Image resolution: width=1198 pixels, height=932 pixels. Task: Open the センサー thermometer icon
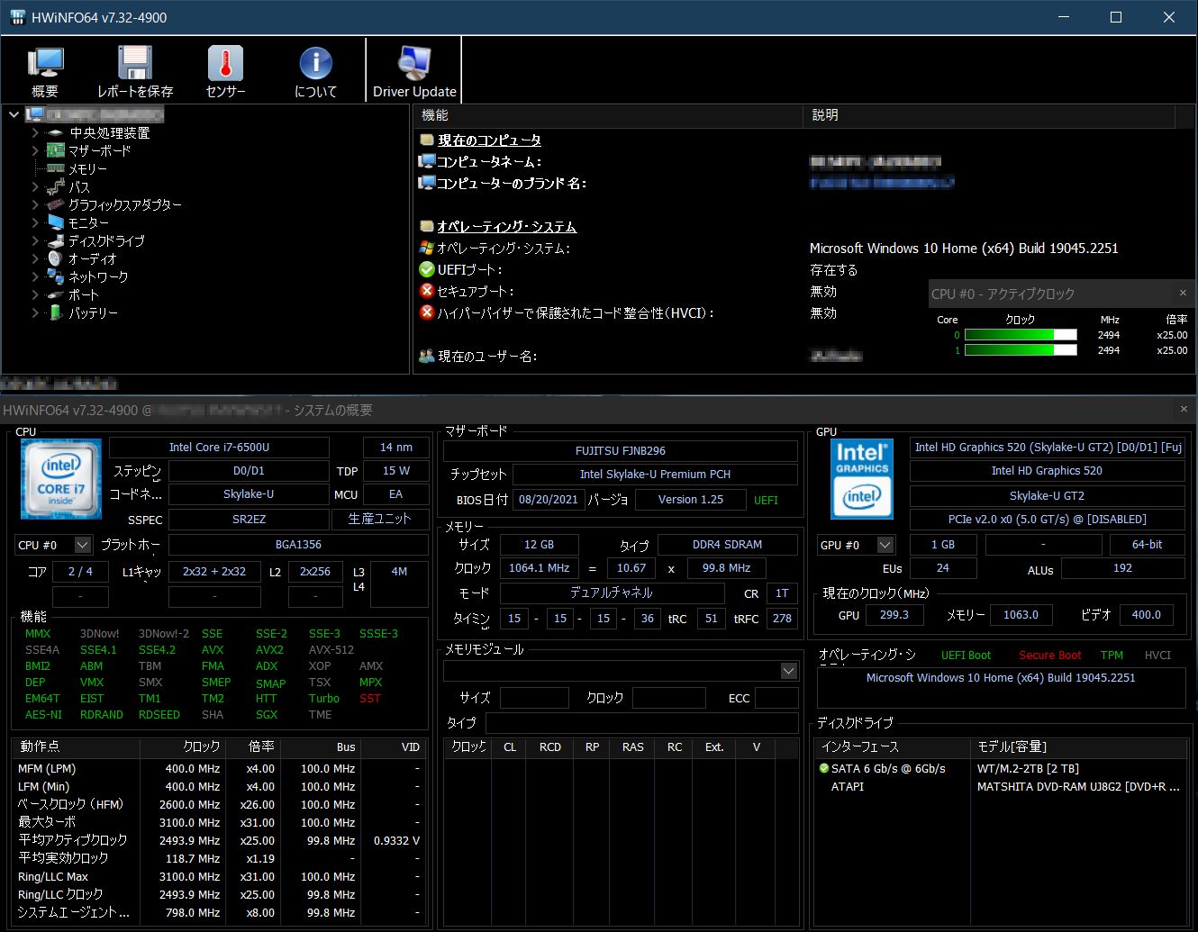225,63
